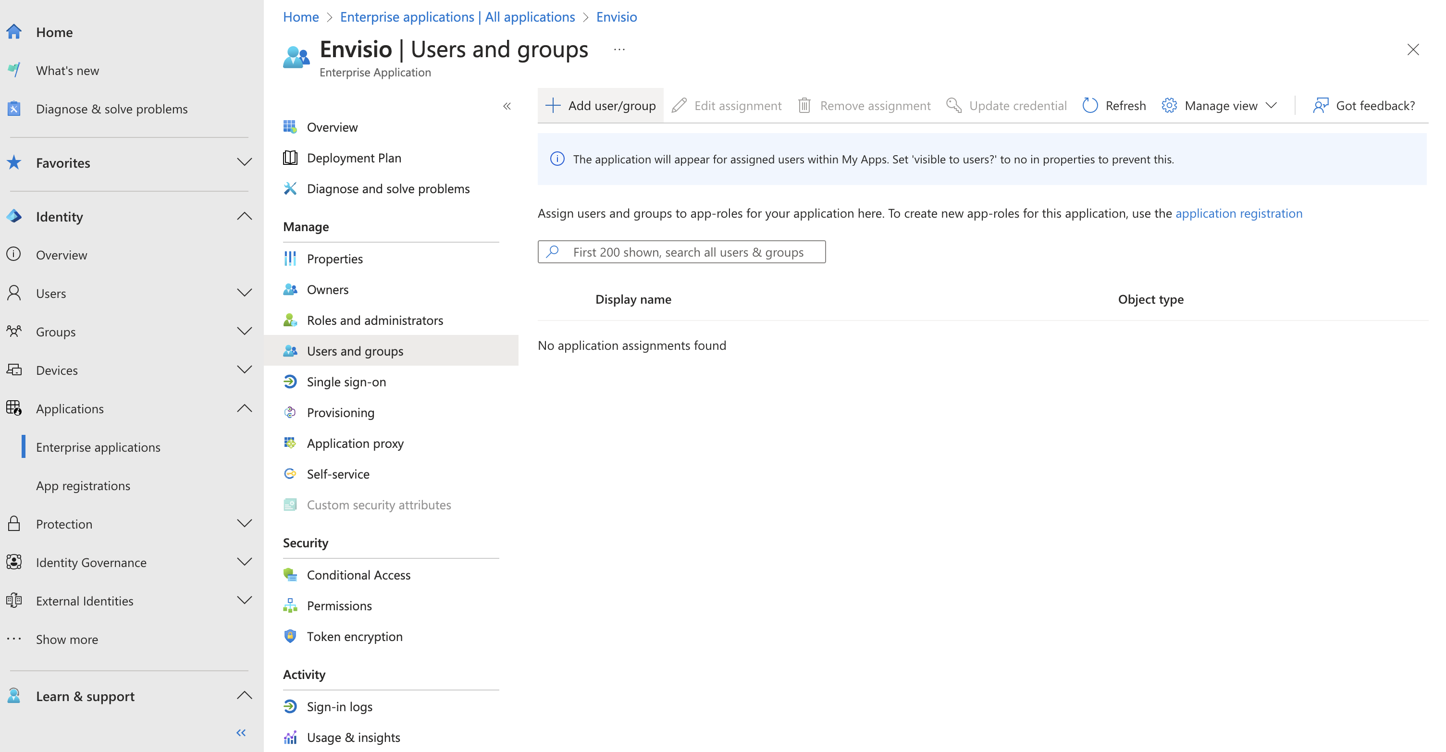Open the Manage view dropdown
Viewport: 1446px width, 752px height.
pyautogui.click(x=1219, y=106)
